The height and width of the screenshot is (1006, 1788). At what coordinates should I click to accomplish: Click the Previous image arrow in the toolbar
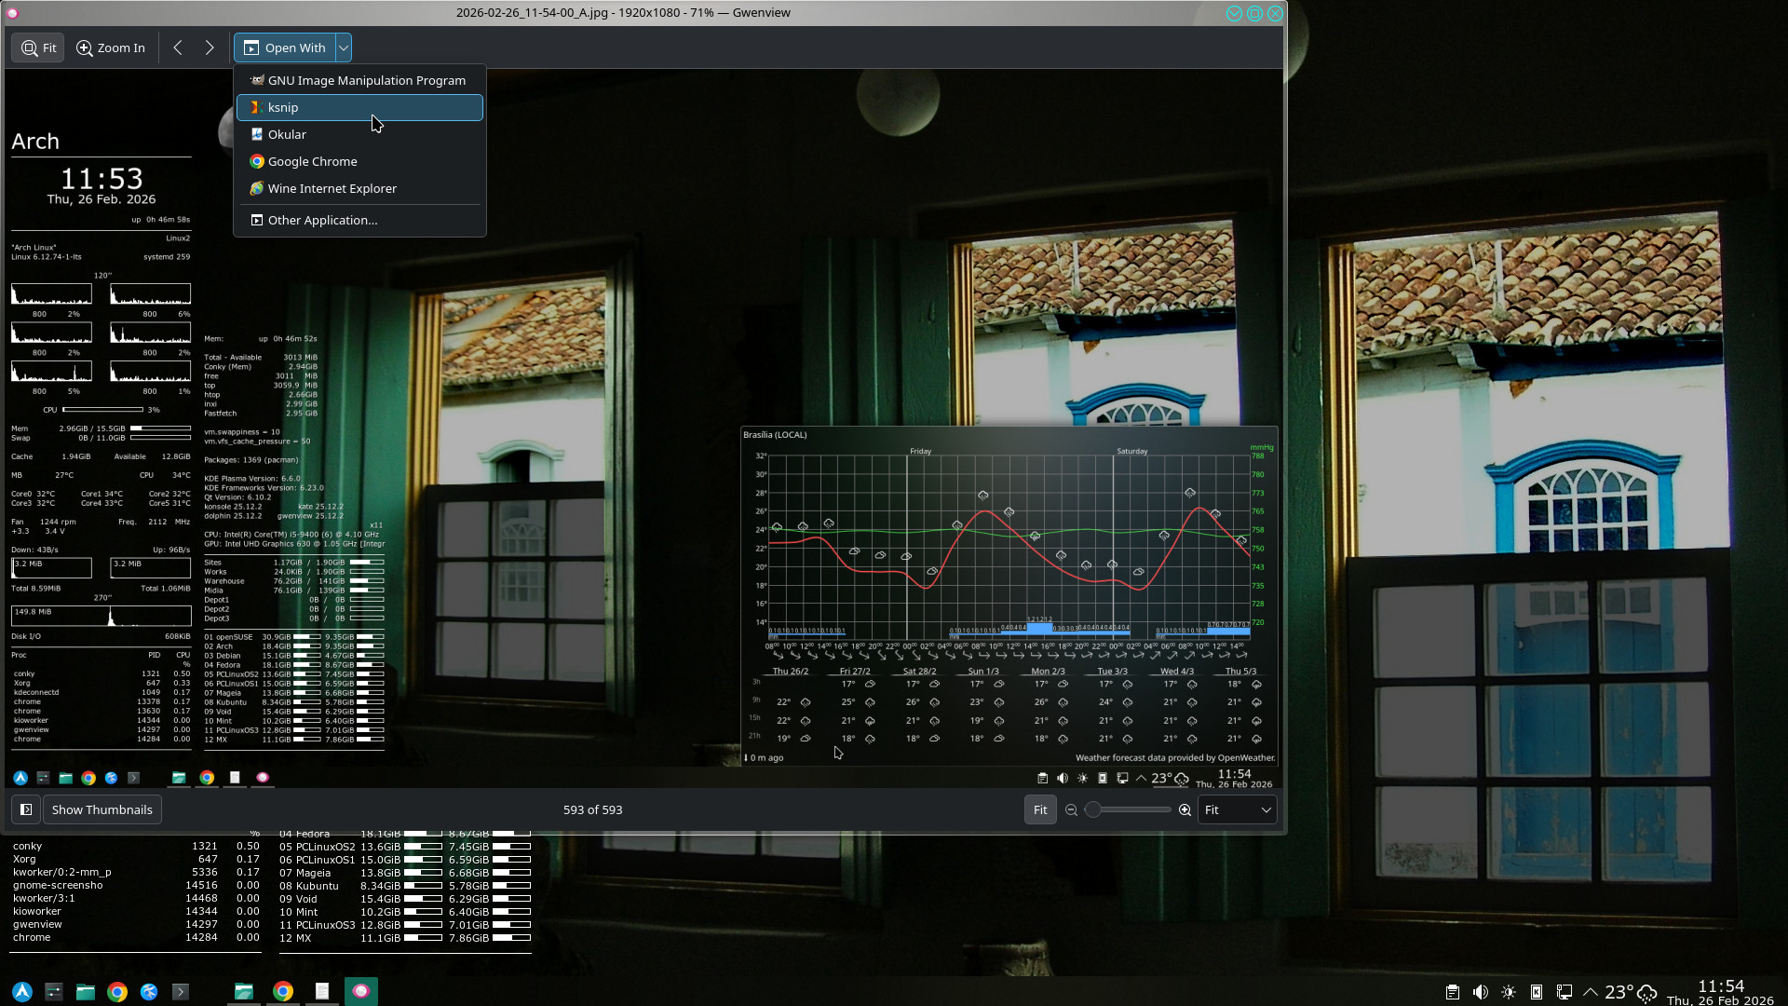[178, 48]
